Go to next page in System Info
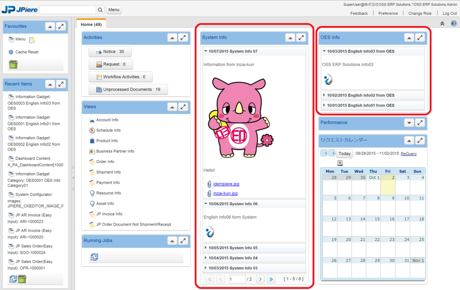 click(x=260, y=279)
